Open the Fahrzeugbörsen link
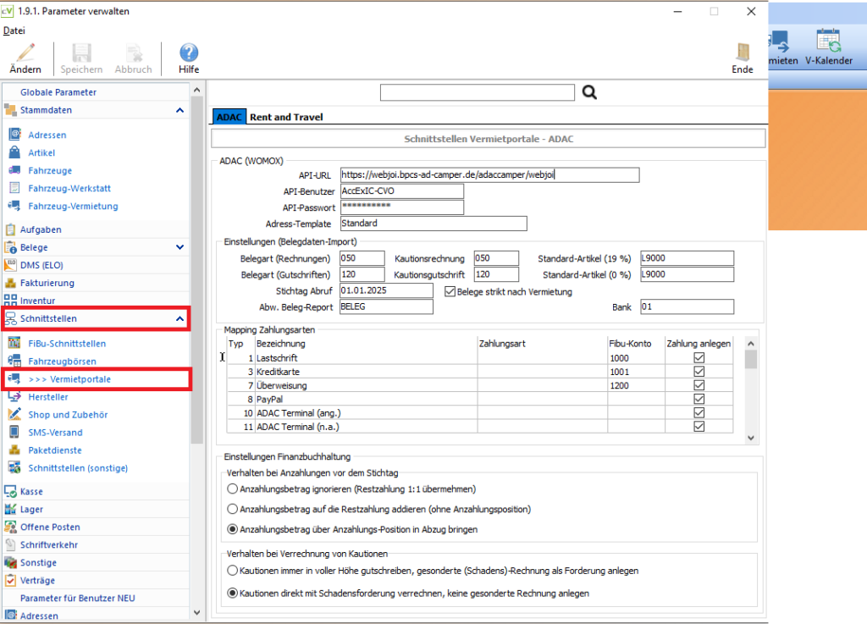 (x=62, y=361)
